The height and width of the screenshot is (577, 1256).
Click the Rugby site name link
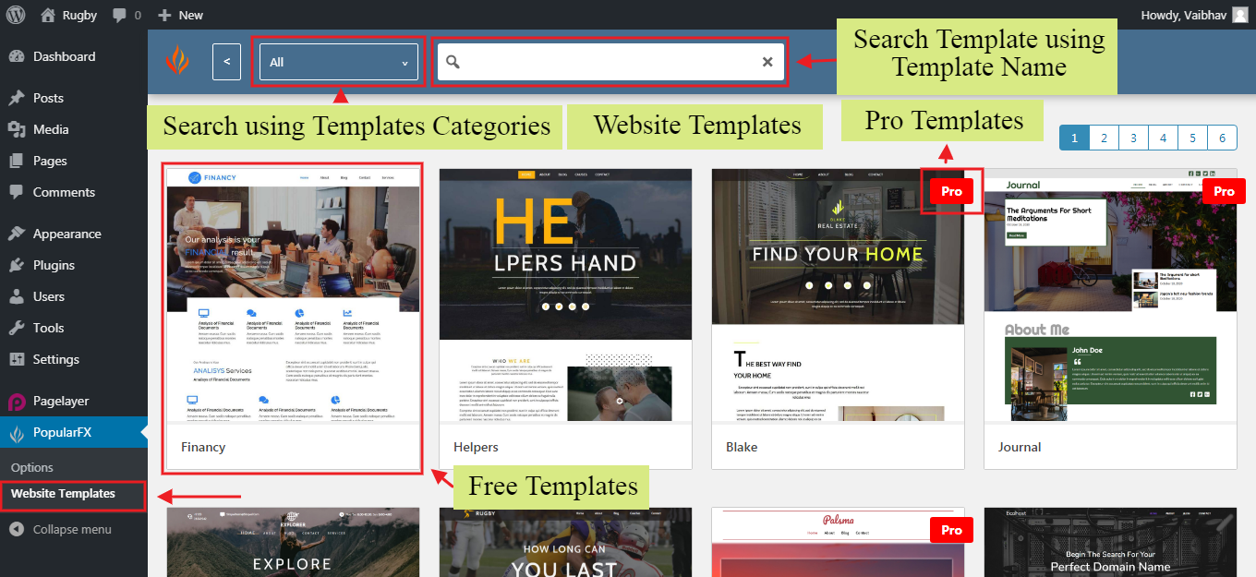click(x=78, y=15)
